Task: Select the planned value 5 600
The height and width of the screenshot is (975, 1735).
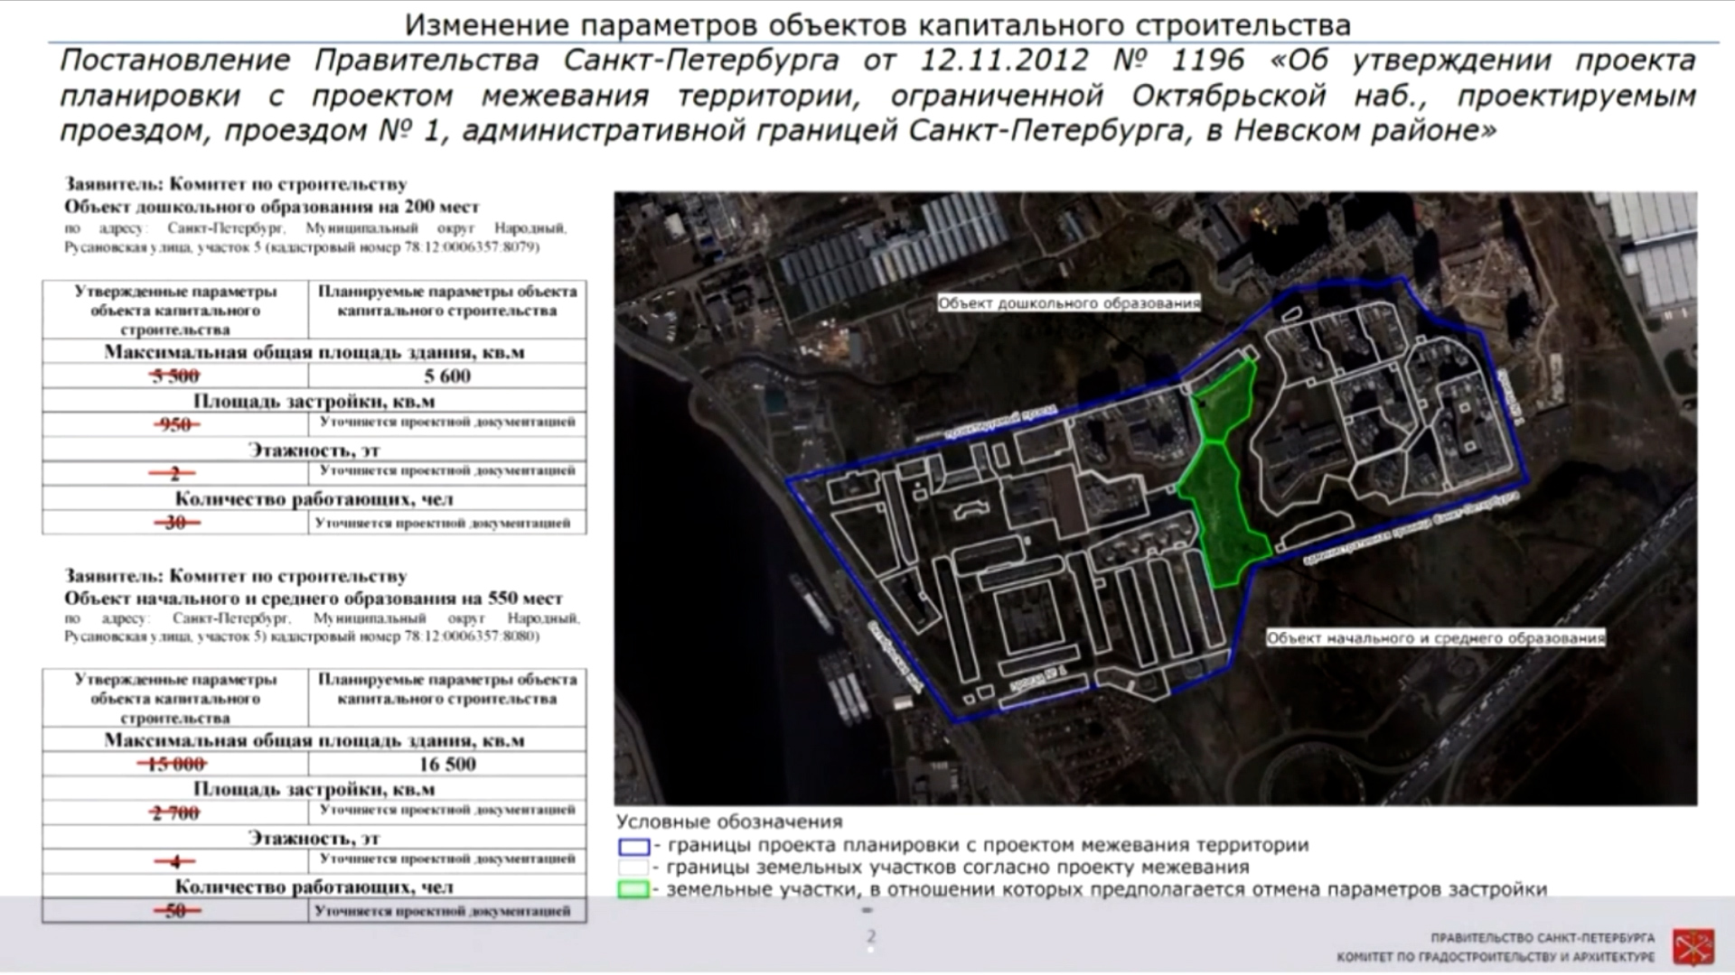Action: pos(447,376)
